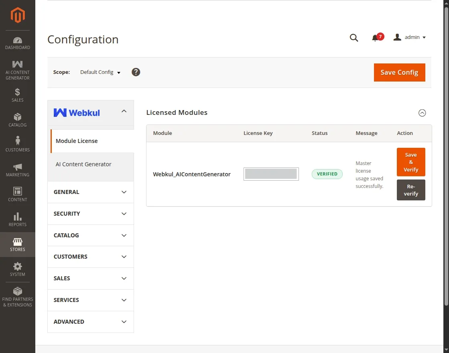449x353 pixels.
Task: Click the Re-verify button
Action: [411, 190]
